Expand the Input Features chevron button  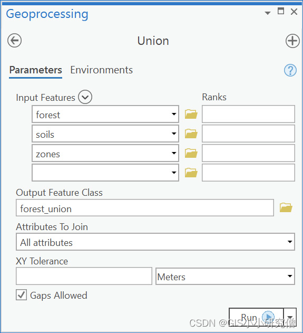click(85, 97)
